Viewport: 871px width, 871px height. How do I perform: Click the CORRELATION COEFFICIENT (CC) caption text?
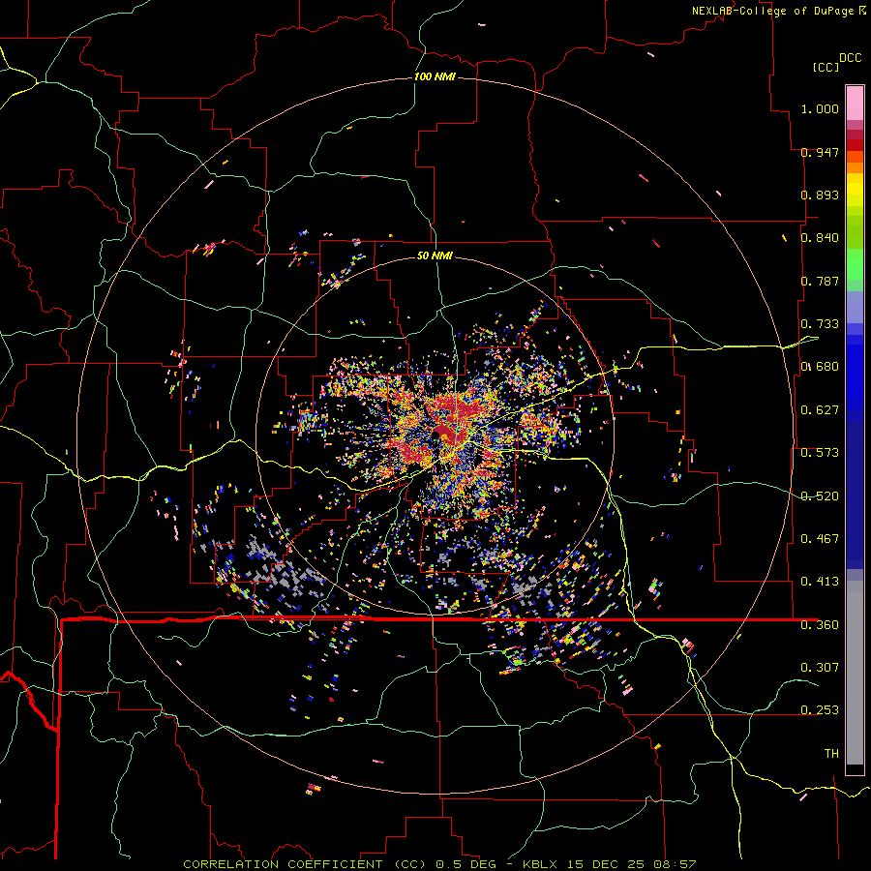304,864
